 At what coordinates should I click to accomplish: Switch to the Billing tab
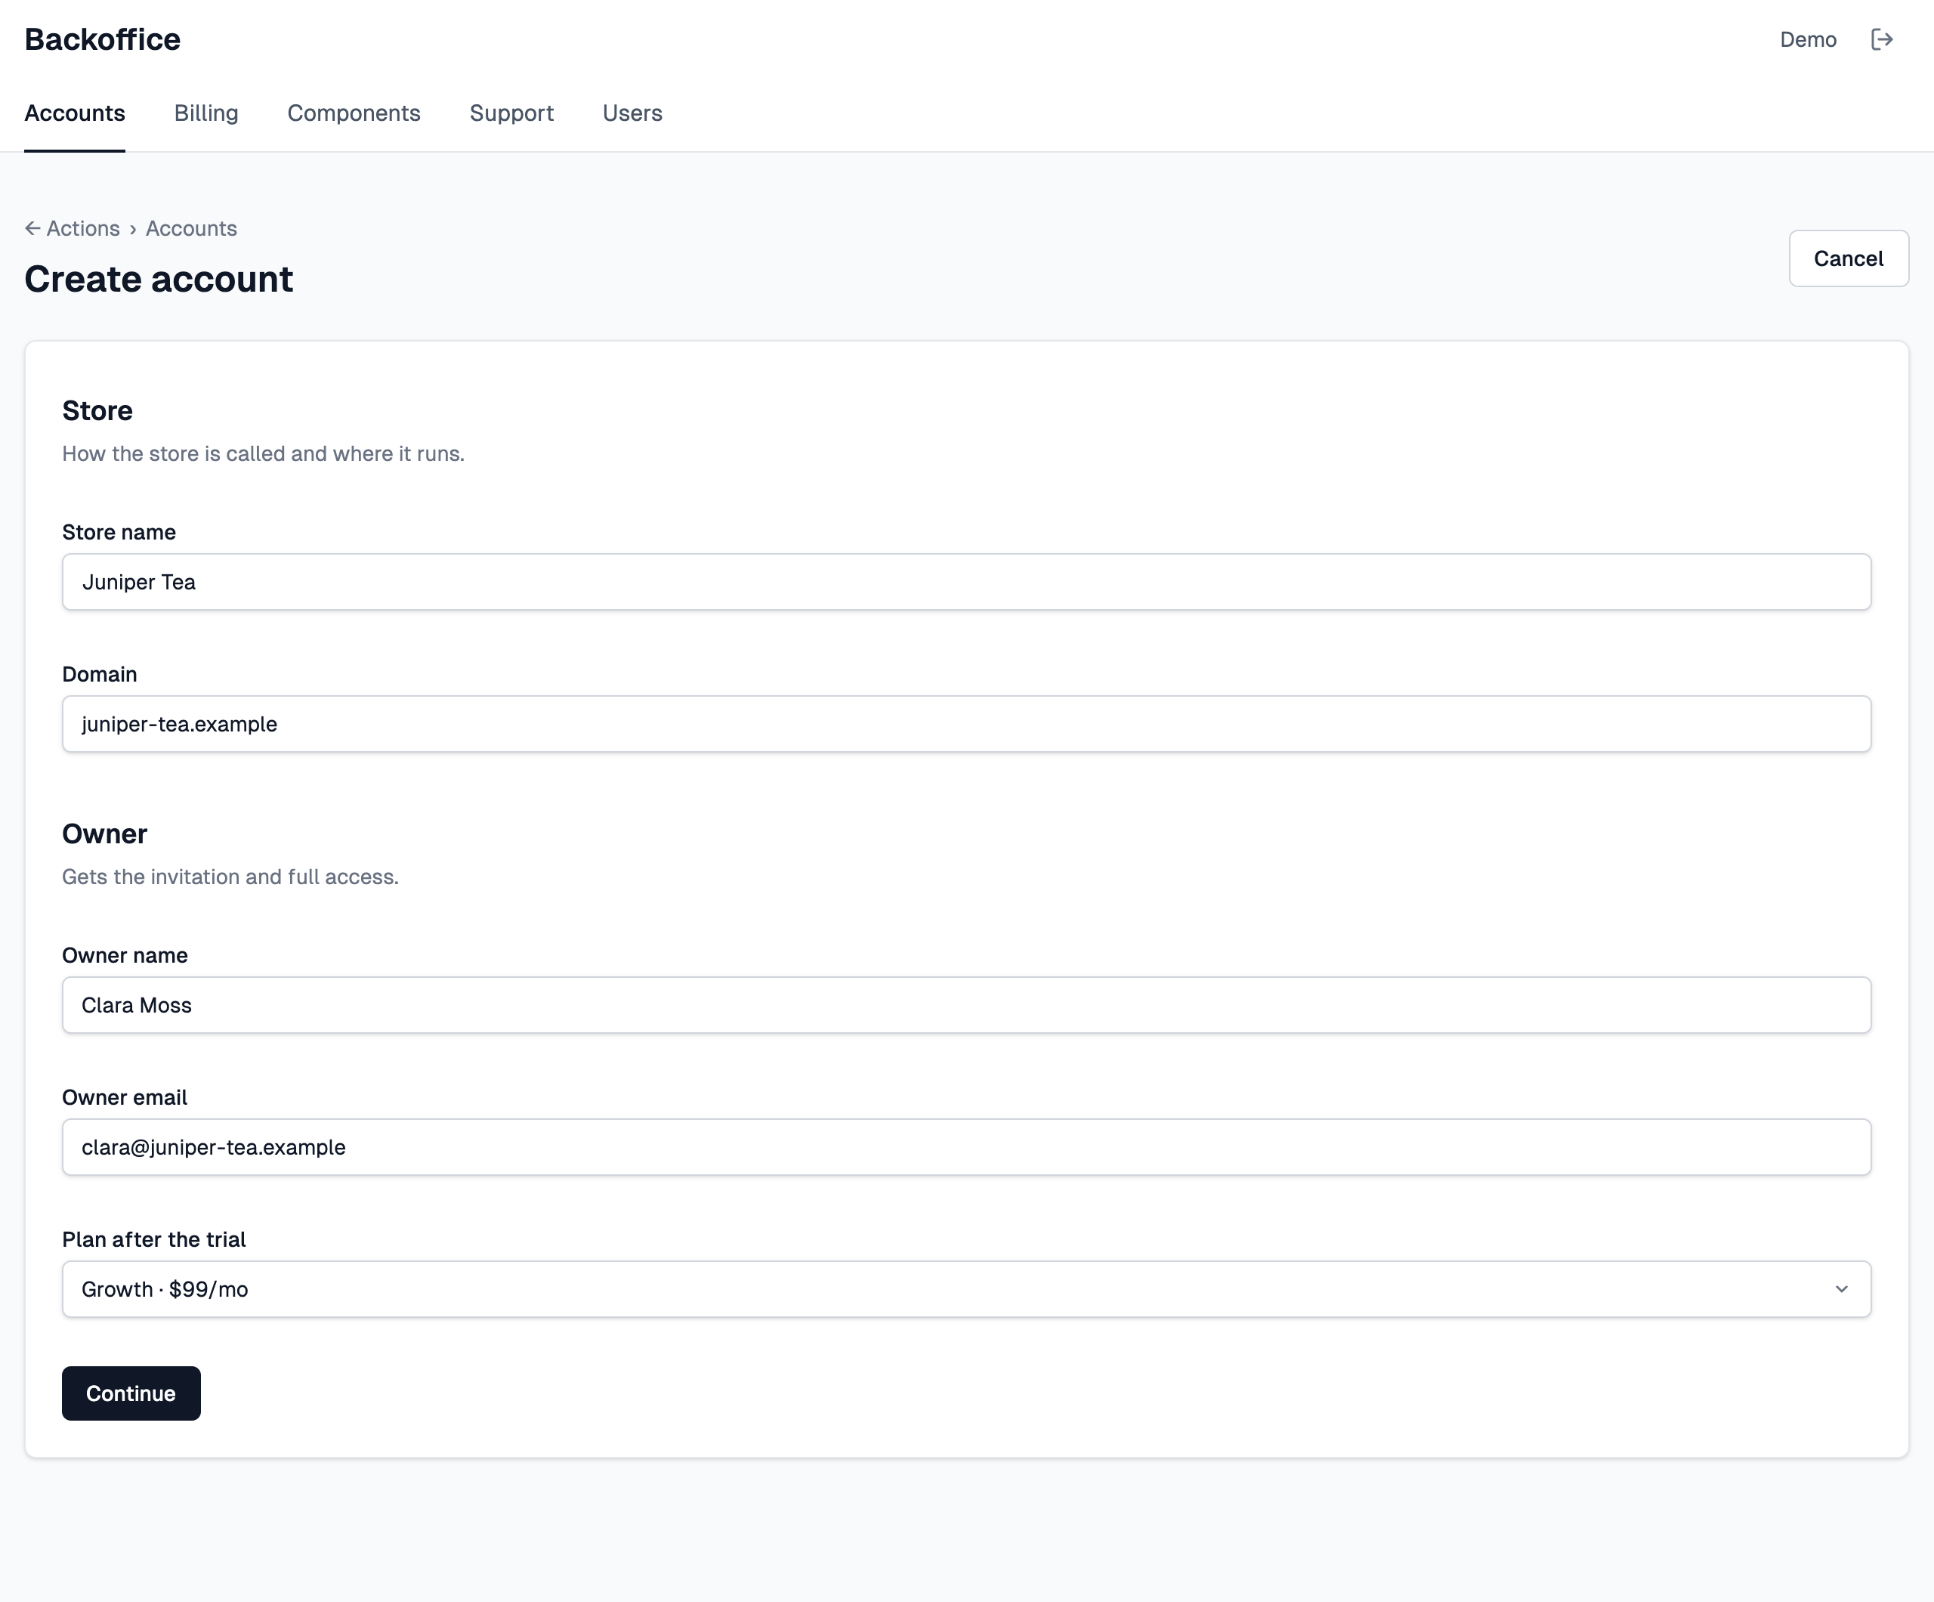tap(206, 113)
